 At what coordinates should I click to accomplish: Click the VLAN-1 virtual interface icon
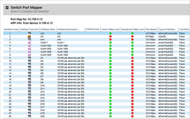click(29, 43)
